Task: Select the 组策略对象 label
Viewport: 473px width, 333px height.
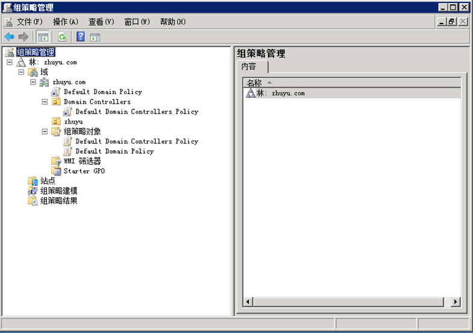Action: coord(82,132)
